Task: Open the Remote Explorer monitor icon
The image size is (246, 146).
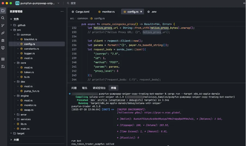Action: pos(3,48)
